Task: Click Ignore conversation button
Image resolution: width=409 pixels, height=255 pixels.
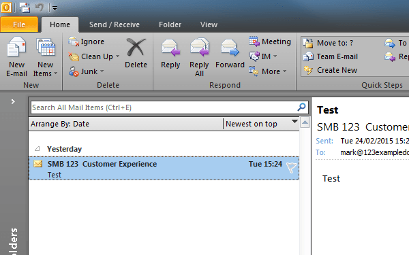Action: point(87,41)
